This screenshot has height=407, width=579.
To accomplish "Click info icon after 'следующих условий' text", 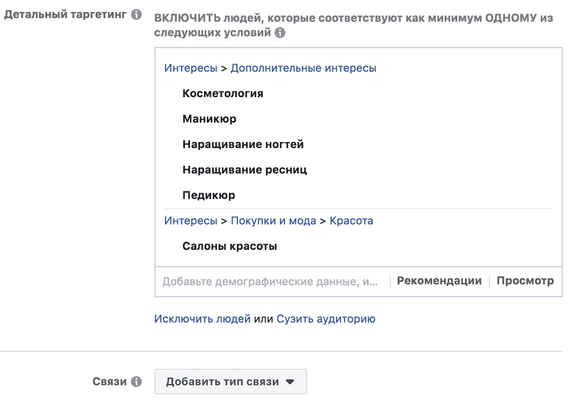I will click(x=280, y=33).
